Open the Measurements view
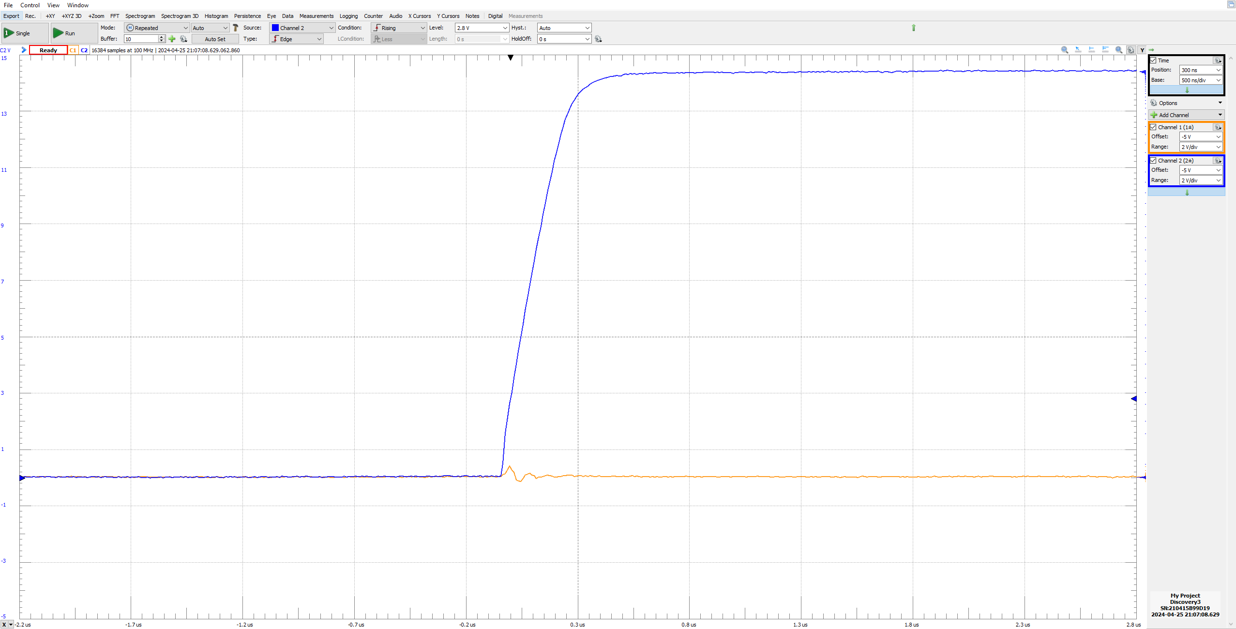Screen dimensions: 1236x629 [x=317, y=16]
